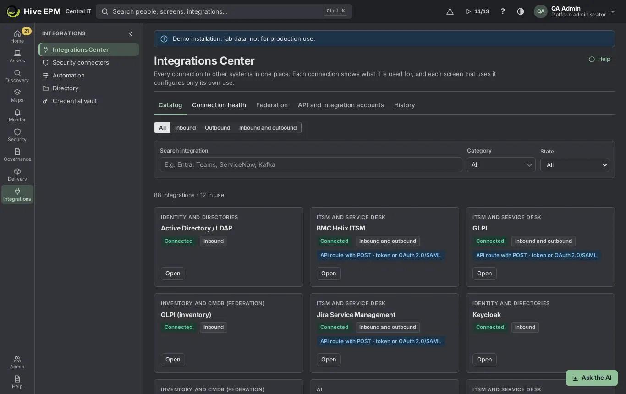Choose Inbound and outbound filter
Viewport: 626px width, 394px height.
point(268,128)
